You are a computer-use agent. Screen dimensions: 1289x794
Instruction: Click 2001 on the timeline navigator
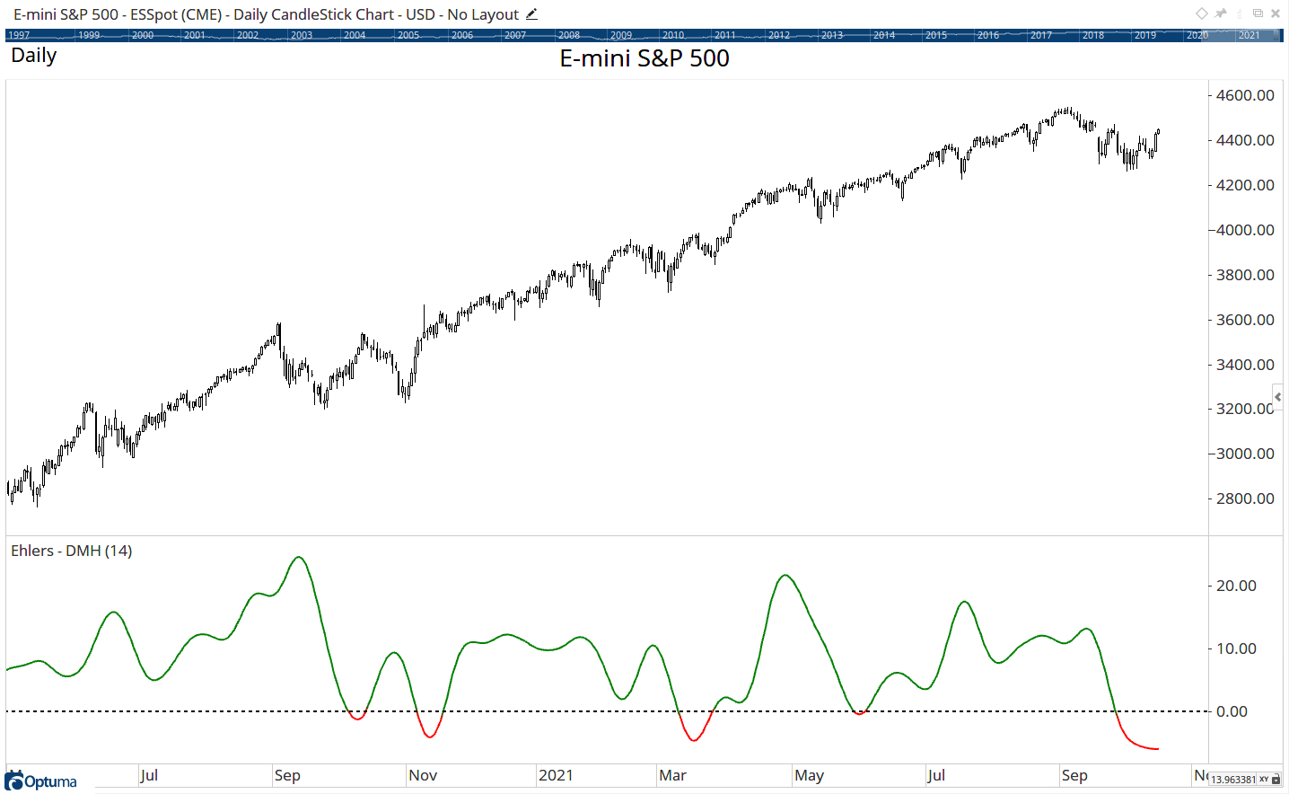[x=195, y=35]
